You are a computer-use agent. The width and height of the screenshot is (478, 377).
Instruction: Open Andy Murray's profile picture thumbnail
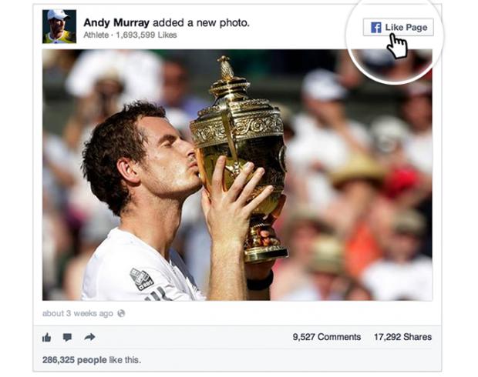coord(59,26)
